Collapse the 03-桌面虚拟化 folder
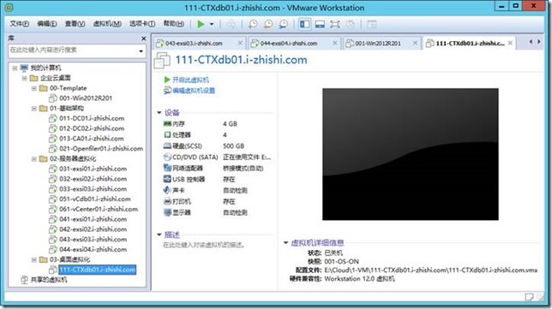This screenshot has width=552, height=309. tap(33, 260)
